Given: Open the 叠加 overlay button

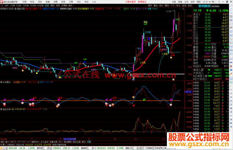Looking at the screenshot, I should pos(156,6).
